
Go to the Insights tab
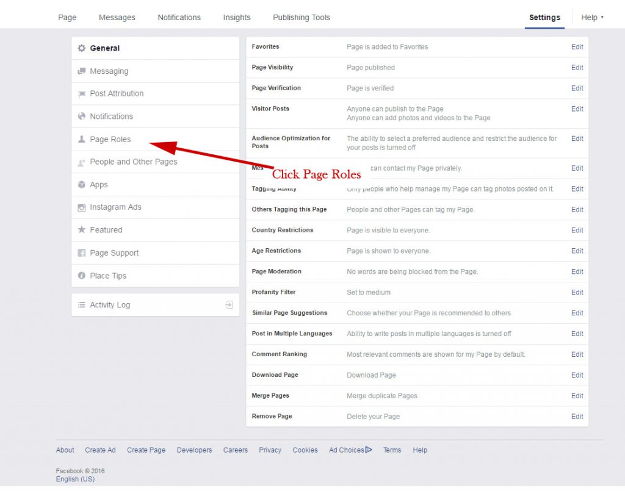click(237, 18)
